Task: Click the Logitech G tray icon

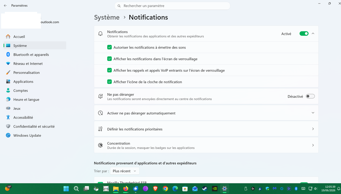Action: 253,189
